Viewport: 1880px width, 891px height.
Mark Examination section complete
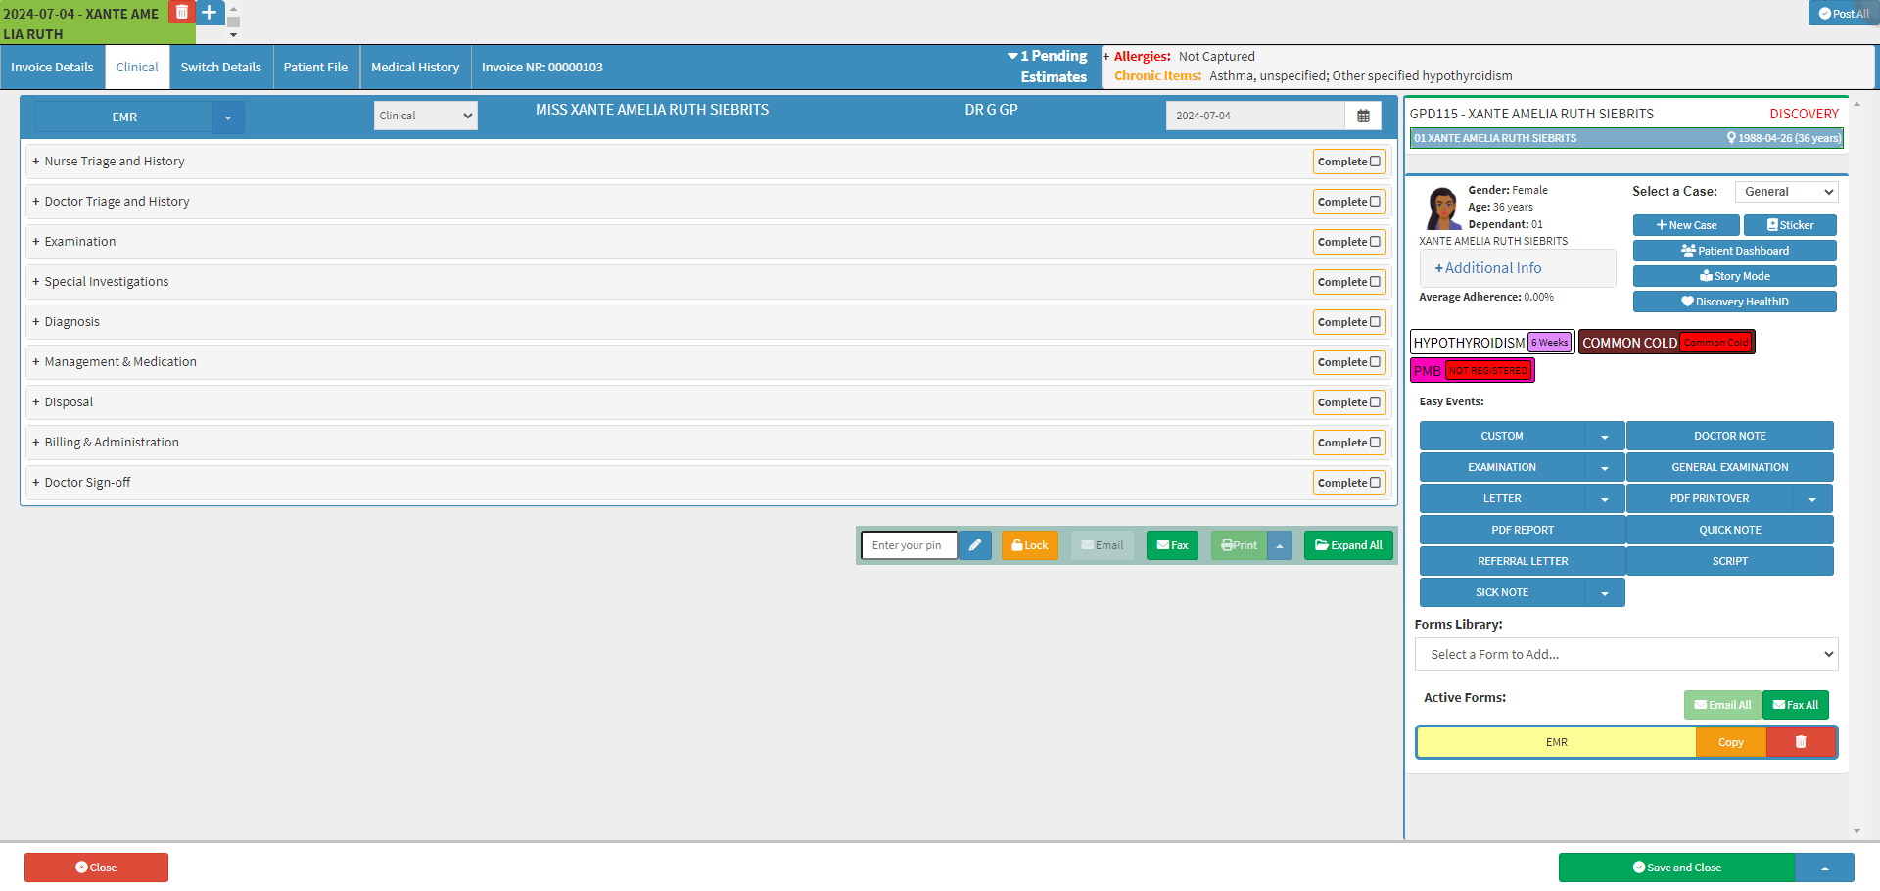click(1348, 242)
